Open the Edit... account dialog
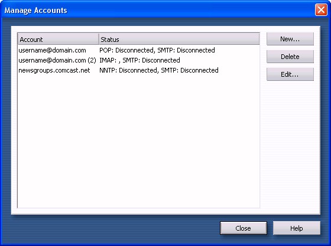 (x=290, y=74)
